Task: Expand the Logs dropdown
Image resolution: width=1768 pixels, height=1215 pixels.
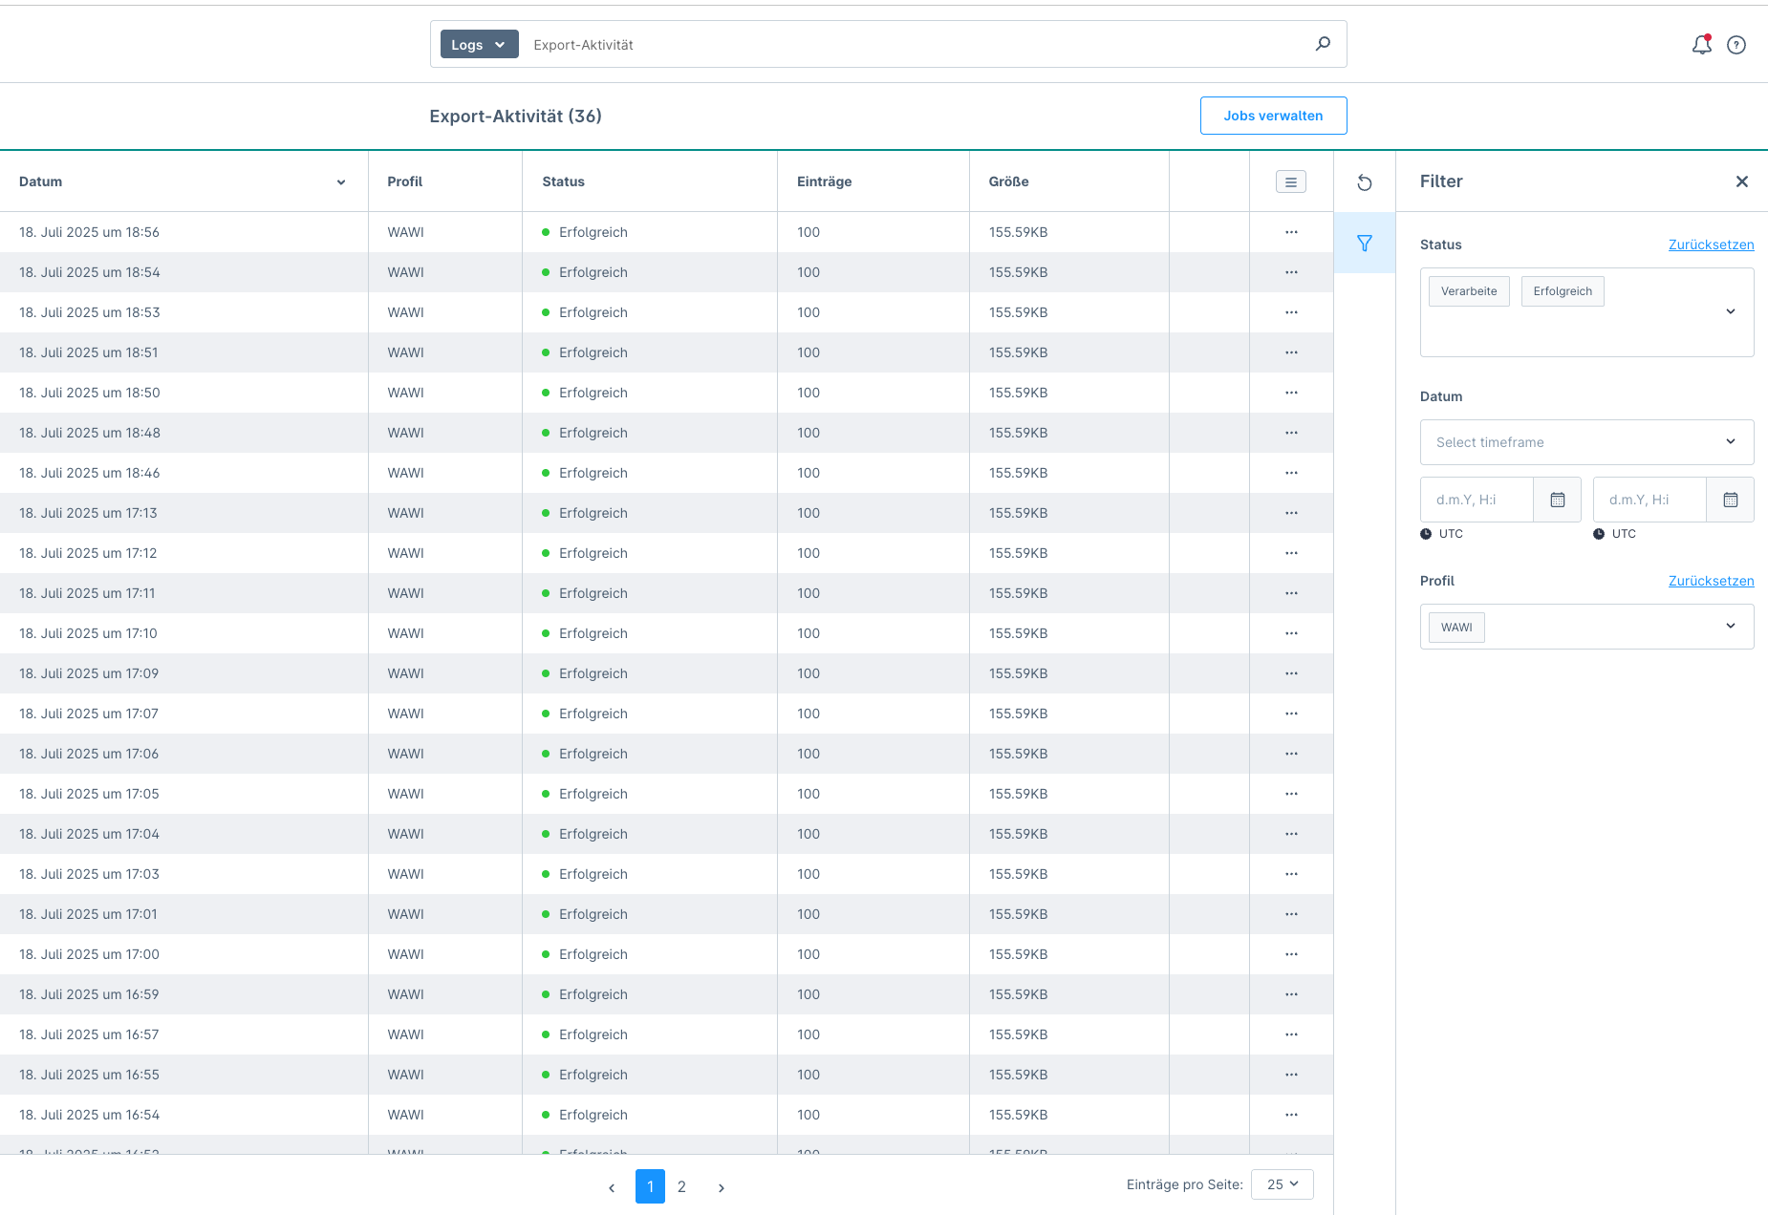Action: coord(479,45)
